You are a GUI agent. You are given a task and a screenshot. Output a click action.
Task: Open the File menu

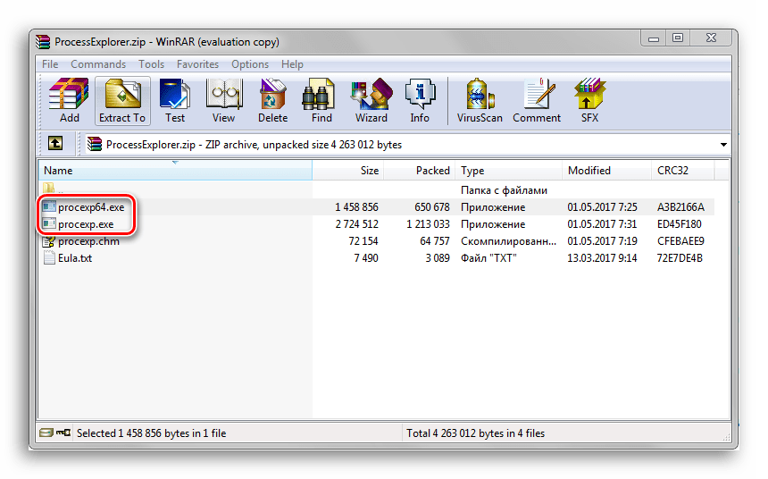(50, 64)
